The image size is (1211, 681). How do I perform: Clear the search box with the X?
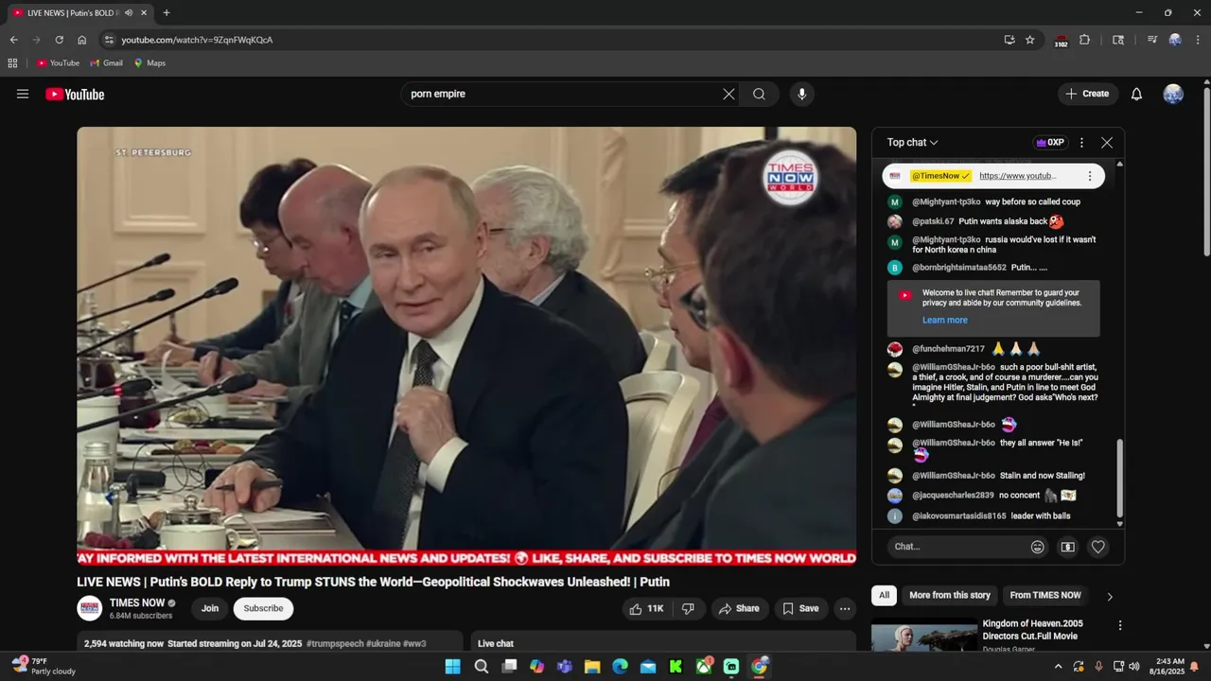[728, 94]
